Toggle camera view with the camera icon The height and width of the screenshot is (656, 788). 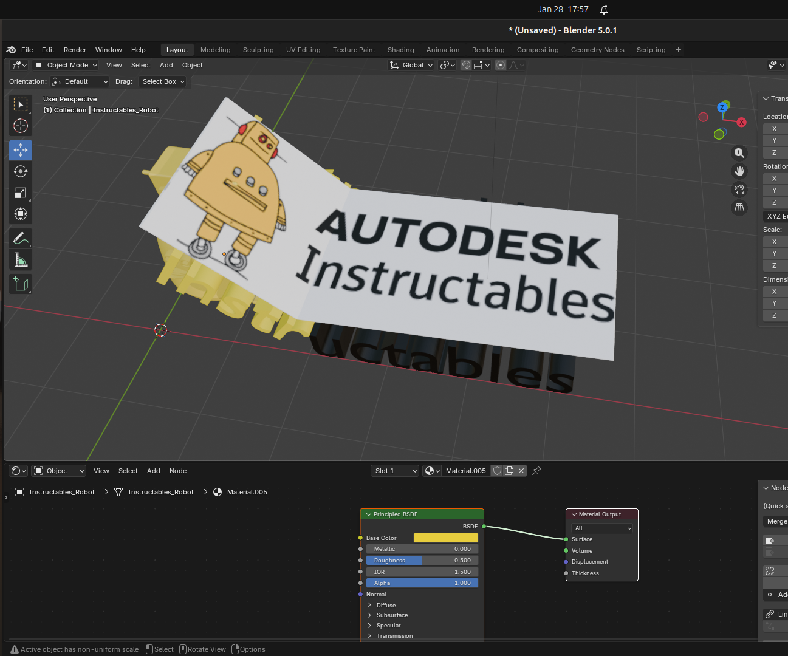pyautogui.click(x=739, y=190)
